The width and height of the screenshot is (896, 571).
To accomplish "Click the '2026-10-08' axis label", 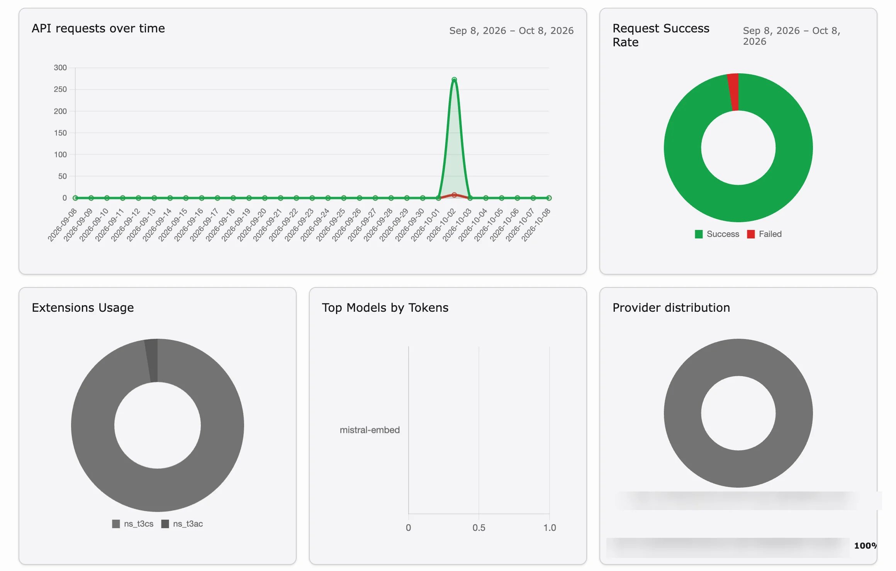I will coord(536,225).
